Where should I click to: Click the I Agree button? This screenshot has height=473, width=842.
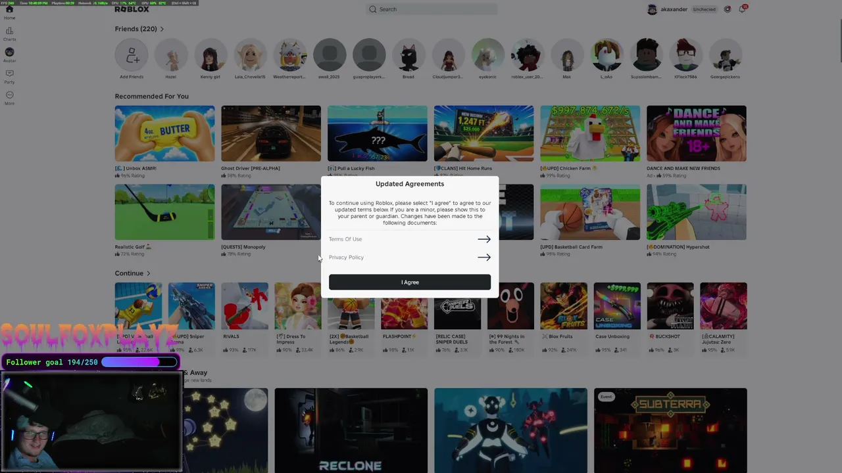[410, 282]
